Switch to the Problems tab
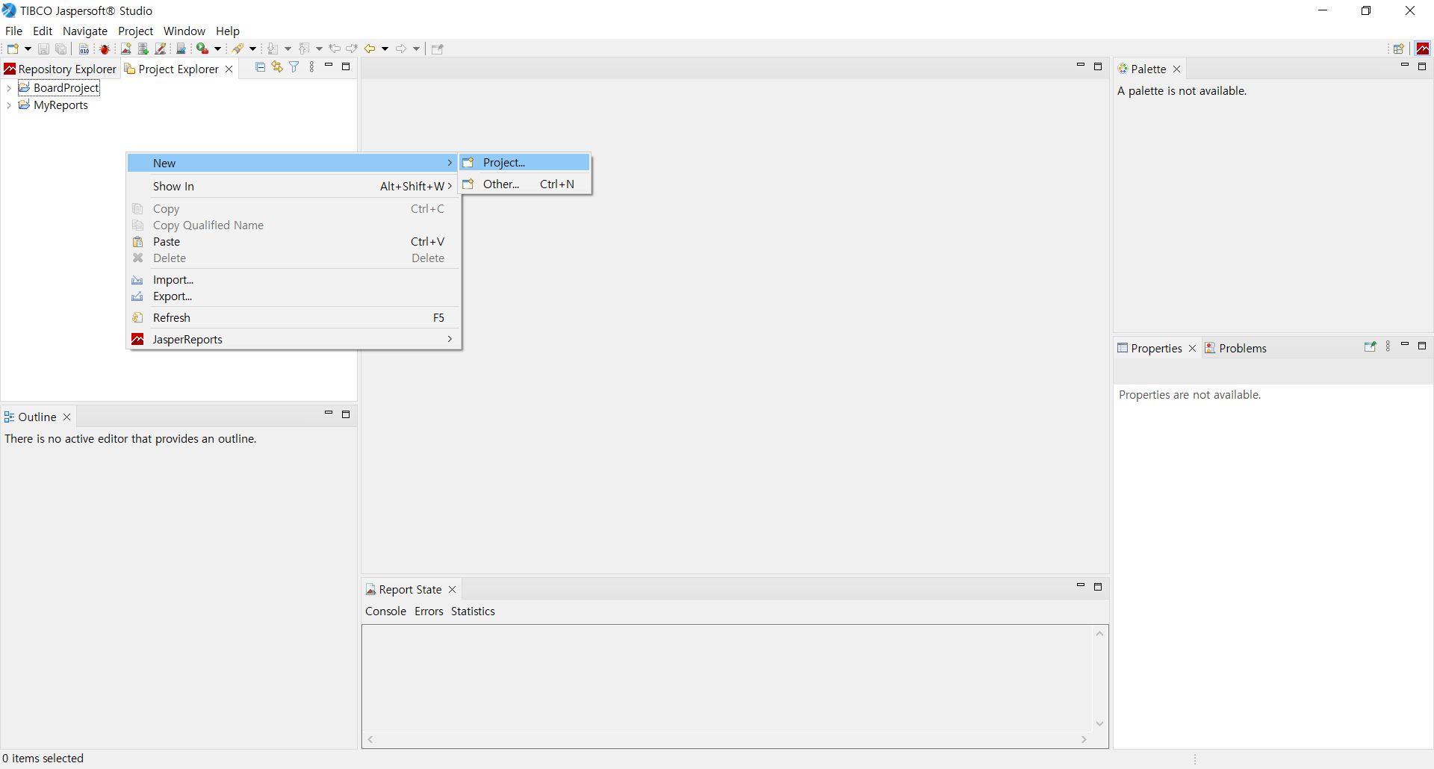 [x=1236, y=348]
